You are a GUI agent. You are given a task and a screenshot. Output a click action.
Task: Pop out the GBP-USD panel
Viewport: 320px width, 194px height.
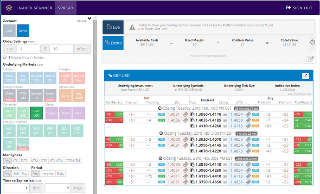(x=305, y=76)
